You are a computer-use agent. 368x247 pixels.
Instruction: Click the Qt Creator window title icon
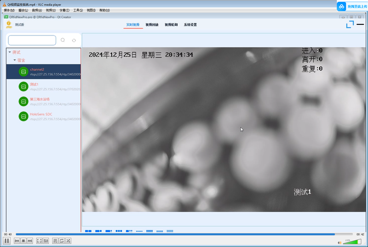pyautogui.click(x=6, y=17)
